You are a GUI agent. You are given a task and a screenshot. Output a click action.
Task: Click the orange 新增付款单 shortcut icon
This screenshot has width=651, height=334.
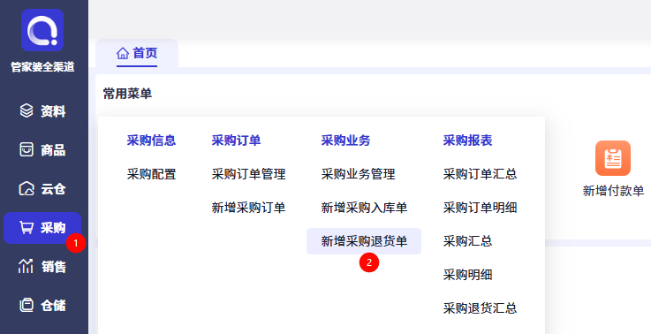[x=613, y=158]
